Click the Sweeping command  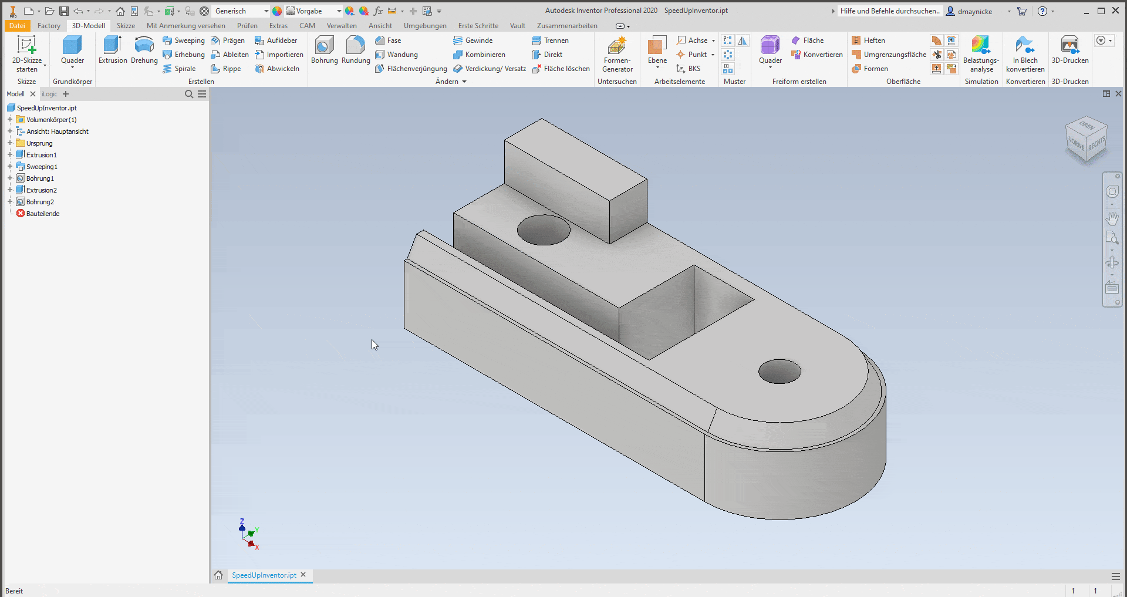pos(184,41)
